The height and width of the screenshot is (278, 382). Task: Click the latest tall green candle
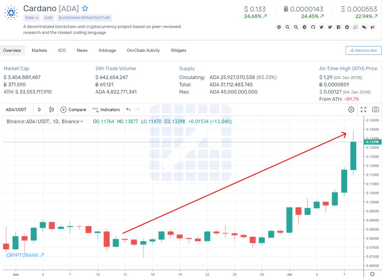click(353, 155)
